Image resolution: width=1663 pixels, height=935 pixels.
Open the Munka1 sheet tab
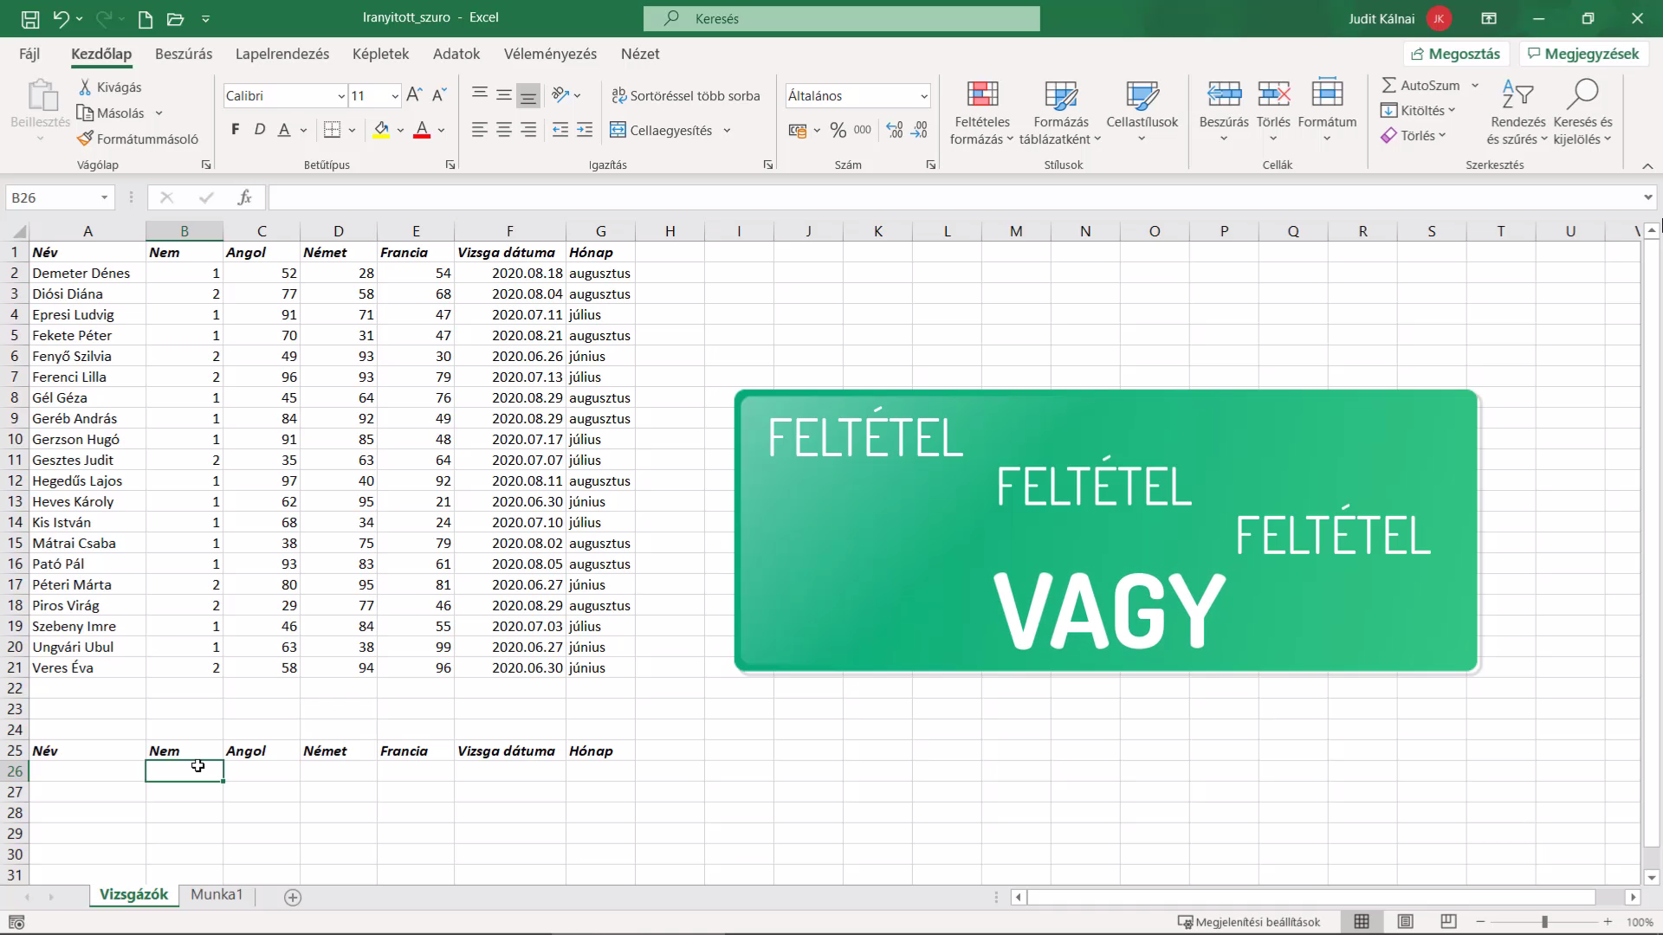click(x=217, y=894)
